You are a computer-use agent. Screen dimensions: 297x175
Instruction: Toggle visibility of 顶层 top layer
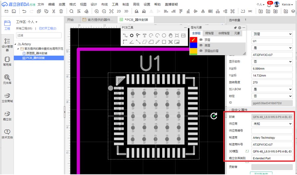(x=201, y=39)
